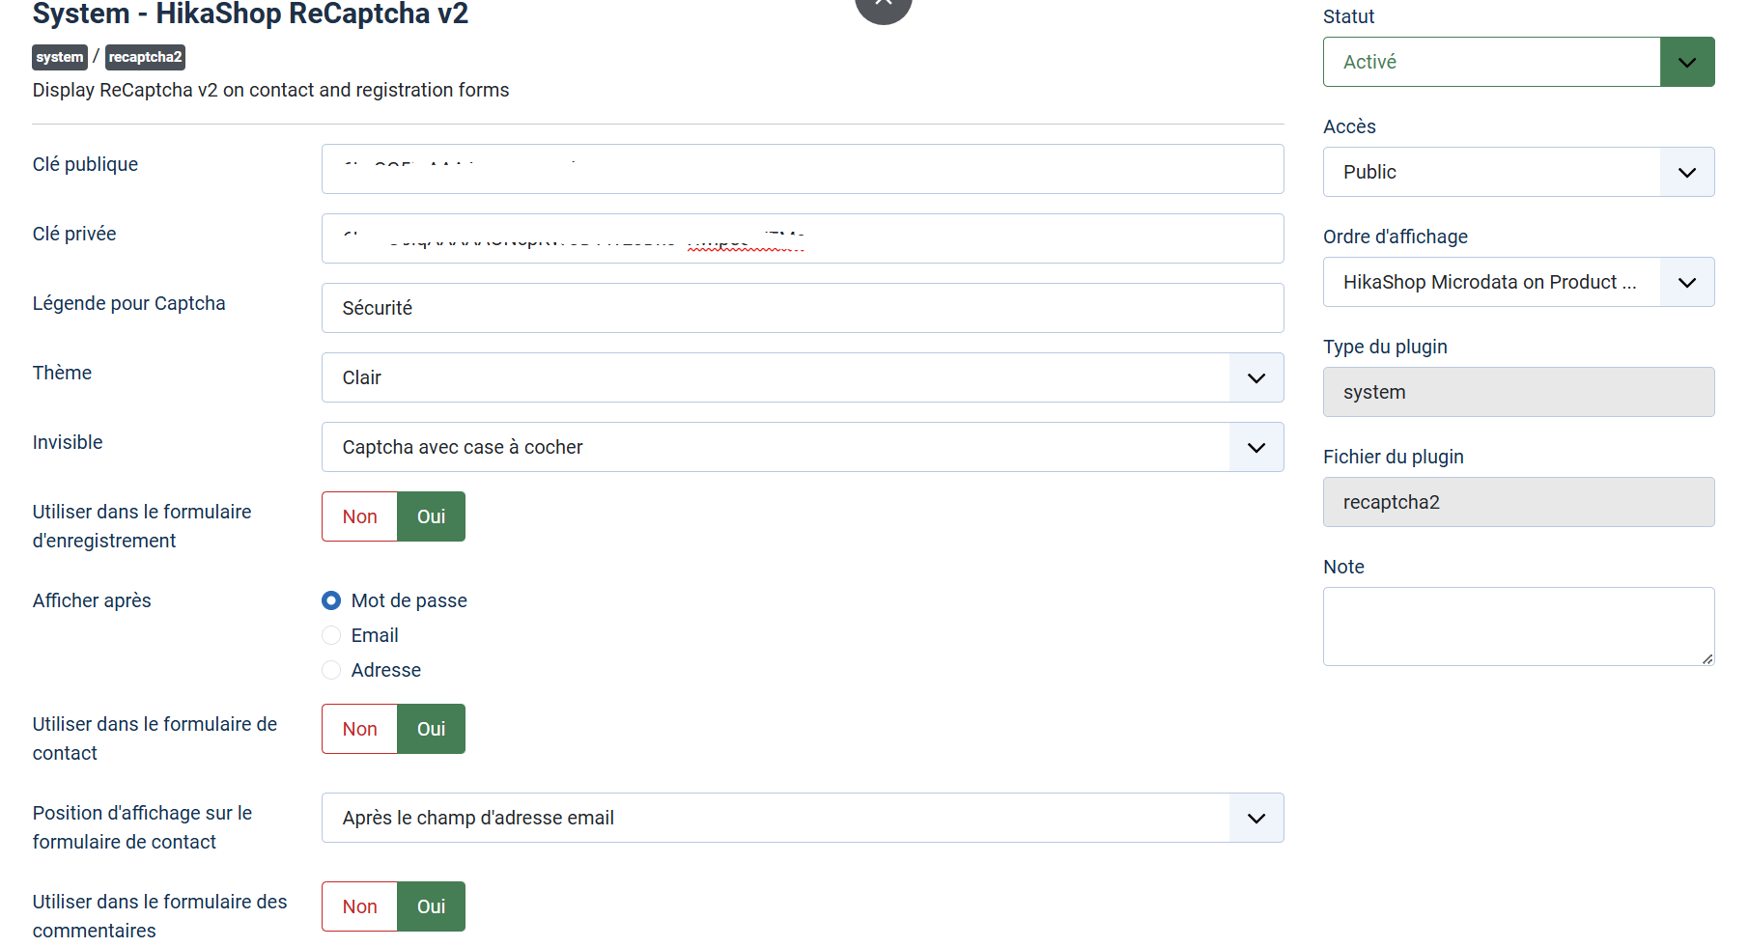This screenshot has height=947, width=1749.
Task: Open the Statut dropdown showing Activé
Action: coord(1517,62)
